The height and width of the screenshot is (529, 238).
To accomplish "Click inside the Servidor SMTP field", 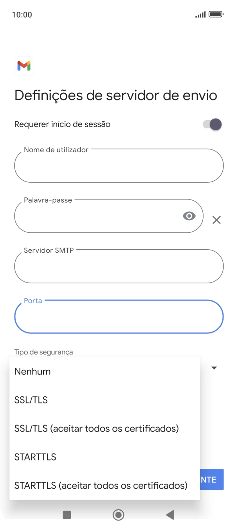I will [119, 266].
